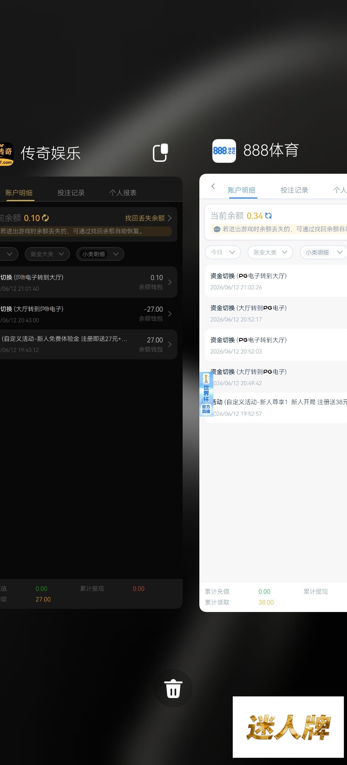Tap the 世界杯 官方直播 floating banner

[x=206, y=394]
